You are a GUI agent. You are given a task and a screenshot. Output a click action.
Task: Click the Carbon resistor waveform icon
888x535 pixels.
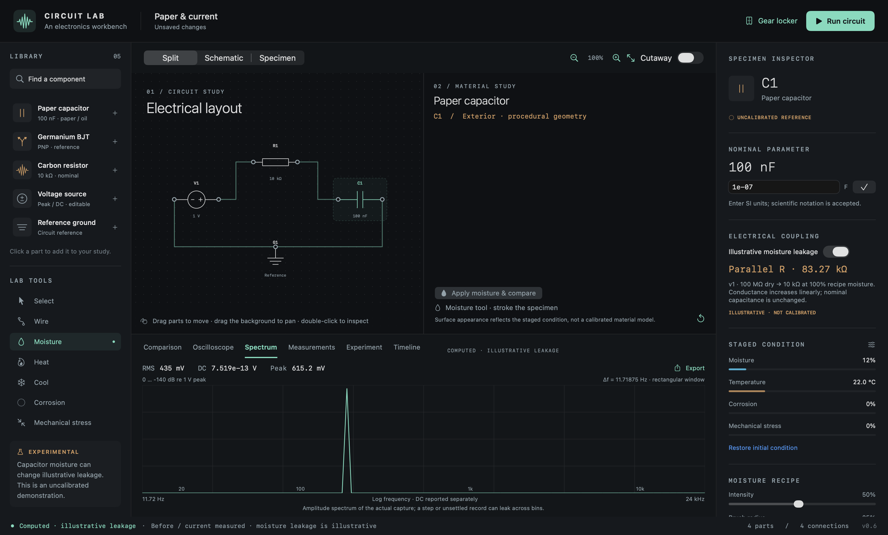pos(22,170)
